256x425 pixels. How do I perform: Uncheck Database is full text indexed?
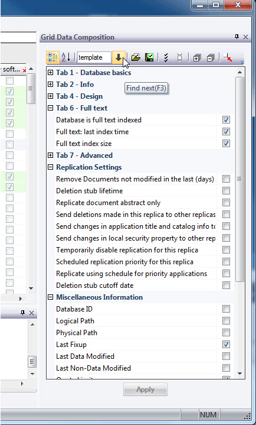point(226,120)
